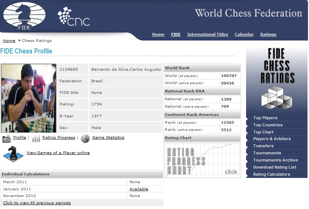
Task: Open Rating Calculators in the sidebar
Action: click(272, 174)
